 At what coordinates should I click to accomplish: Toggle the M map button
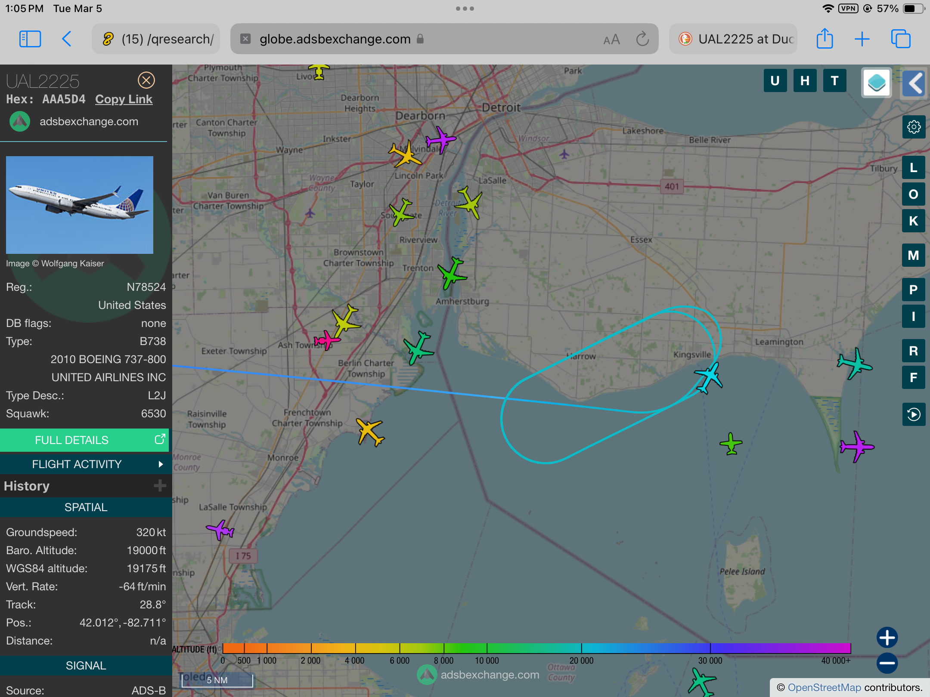pyautogui.click(x=914, y=255)
